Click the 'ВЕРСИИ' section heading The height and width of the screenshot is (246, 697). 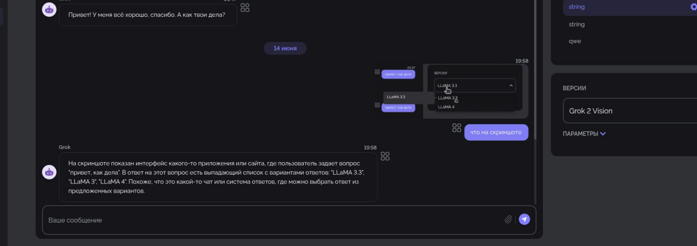pos(574,88)
